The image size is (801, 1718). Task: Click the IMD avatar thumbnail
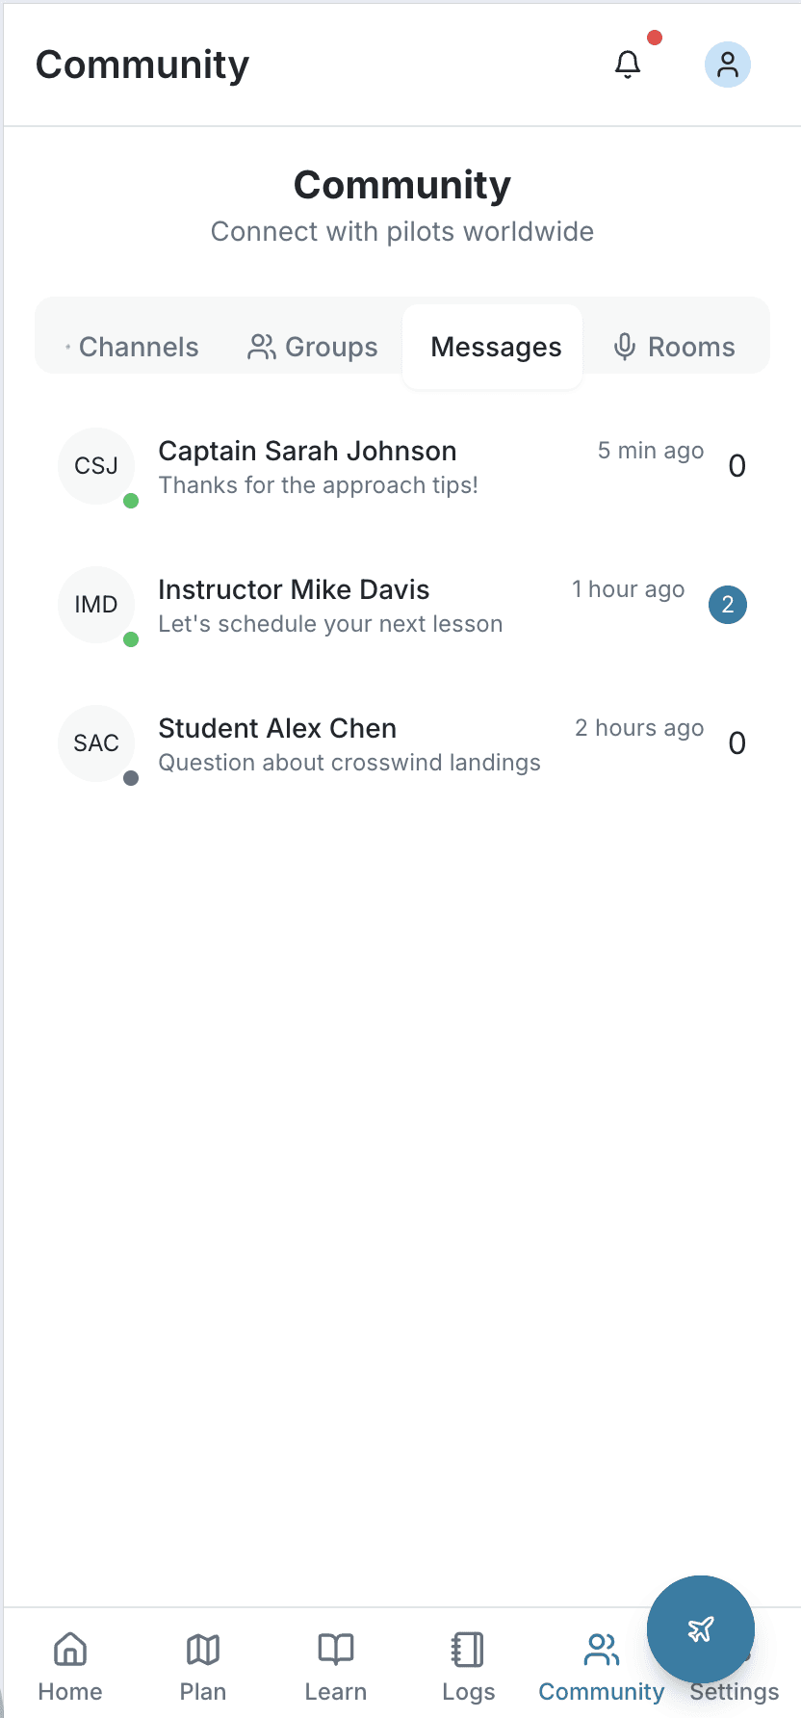coord(96,605)
